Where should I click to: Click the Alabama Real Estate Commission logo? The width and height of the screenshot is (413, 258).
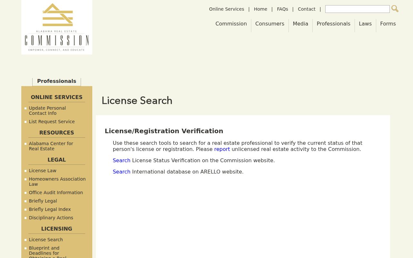(x=57, y=27)
